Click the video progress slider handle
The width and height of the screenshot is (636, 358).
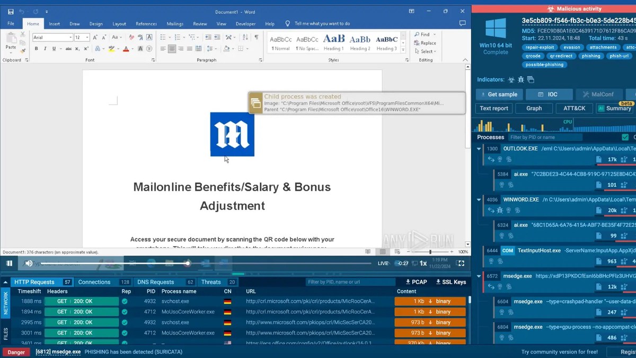pyautogui.click(x=187, y=263)
